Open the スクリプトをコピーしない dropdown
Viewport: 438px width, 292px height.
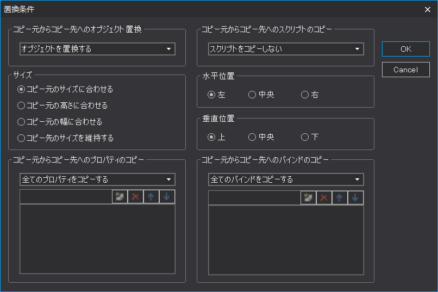(286, 49)
